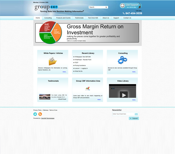The width and height of the screenshot is (175, 154).
Task: Click the Group CBF logo
Action: tap(46, 8)
